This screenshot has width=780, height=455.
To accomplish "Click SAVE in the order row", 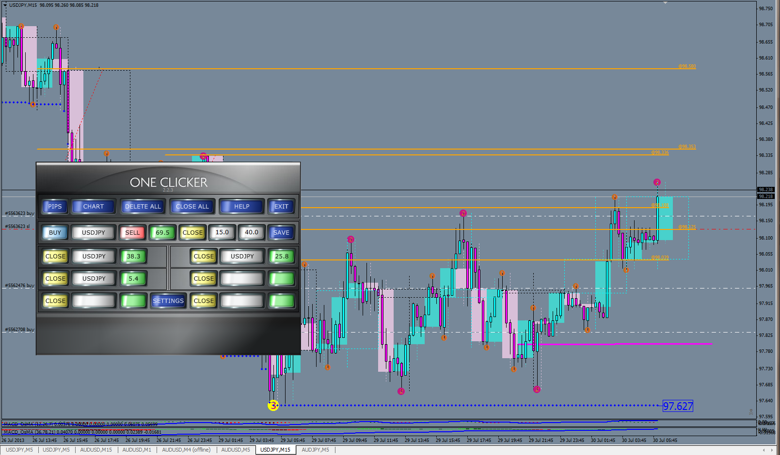I will click(x=281, y=233).
